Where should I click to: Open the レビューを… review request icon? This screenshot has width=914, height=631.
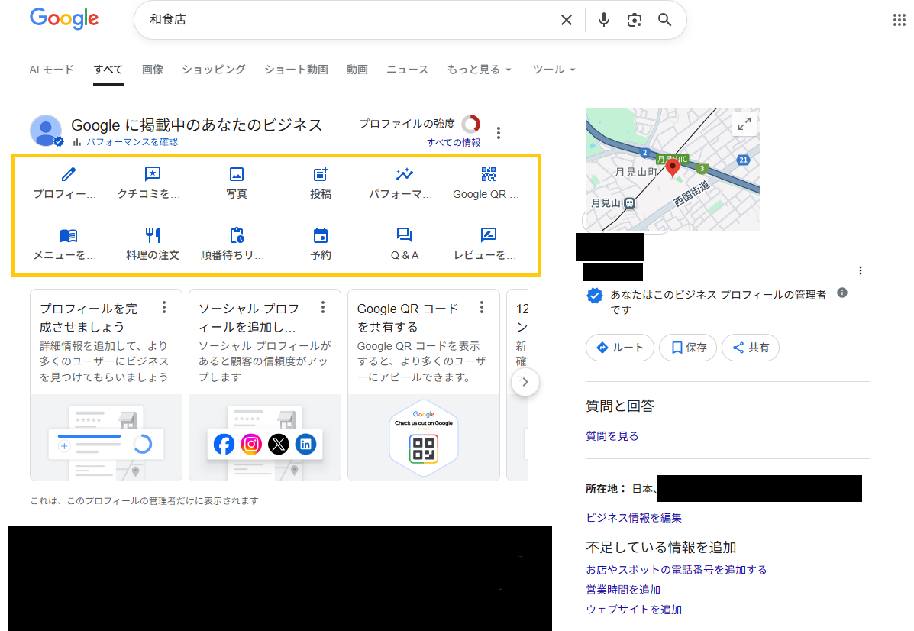(x=489, y=235)
